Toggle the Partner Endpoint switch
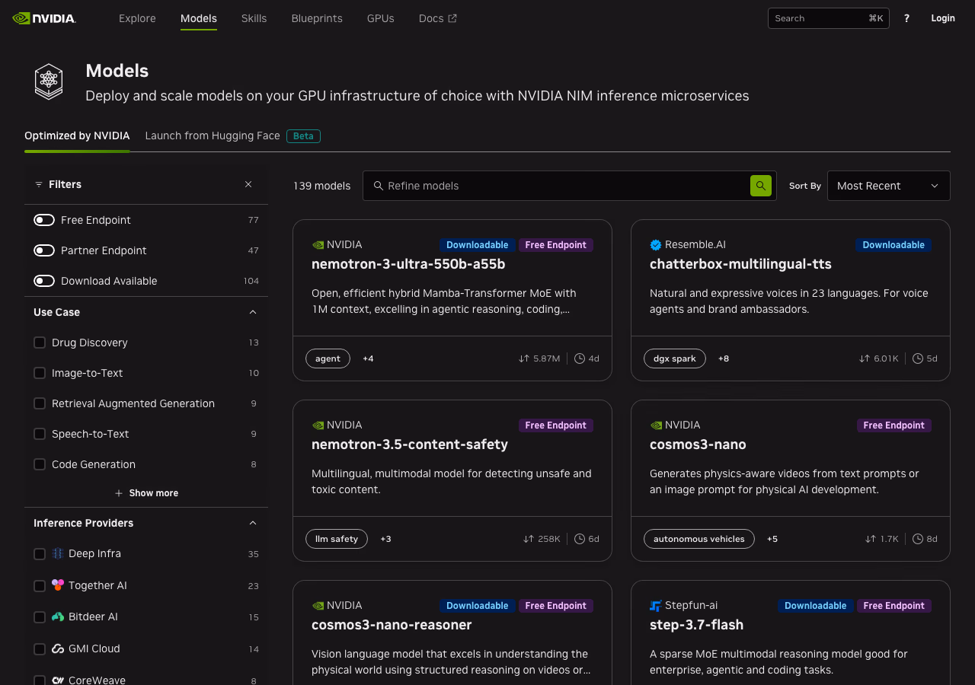 coord(44,250)
